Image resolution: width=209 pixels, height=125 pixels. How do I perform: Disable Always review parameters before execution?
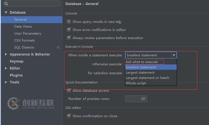pos(69,38)
